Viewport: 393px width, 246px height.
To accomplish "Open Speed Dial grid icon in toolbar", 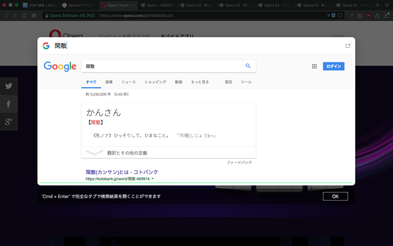I will 34,16.
